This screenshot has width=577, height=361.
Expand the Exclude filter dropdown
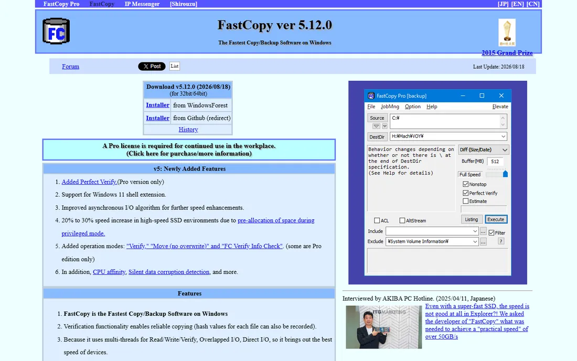[475, 241]
